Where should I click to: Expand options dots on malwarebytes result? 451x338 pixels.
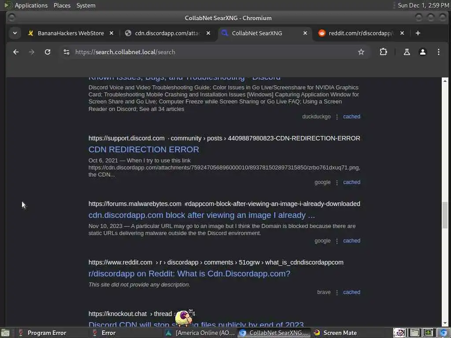click(337, 241)
